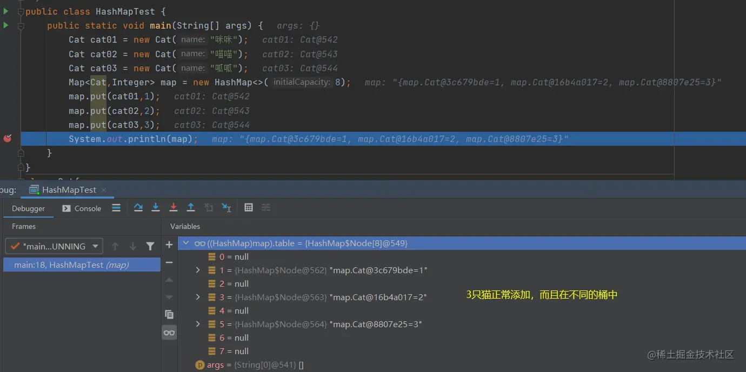Toggle Show Watches glasses button
This screenshot has height=372, width=746.
pos(169,332)
